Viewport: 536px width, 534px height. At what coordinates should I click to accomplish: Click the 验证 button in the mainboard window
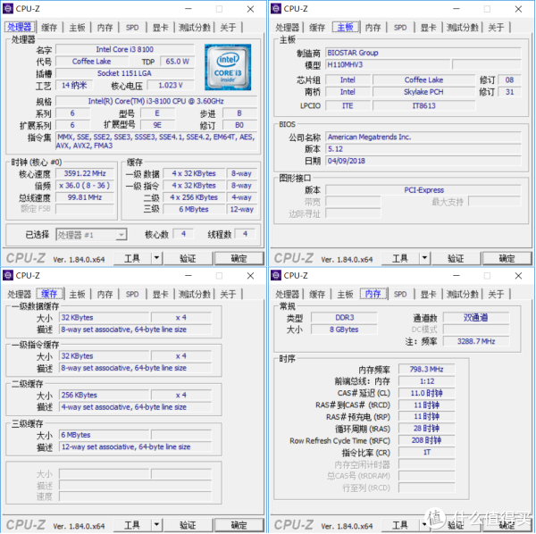tap(456, 258)
